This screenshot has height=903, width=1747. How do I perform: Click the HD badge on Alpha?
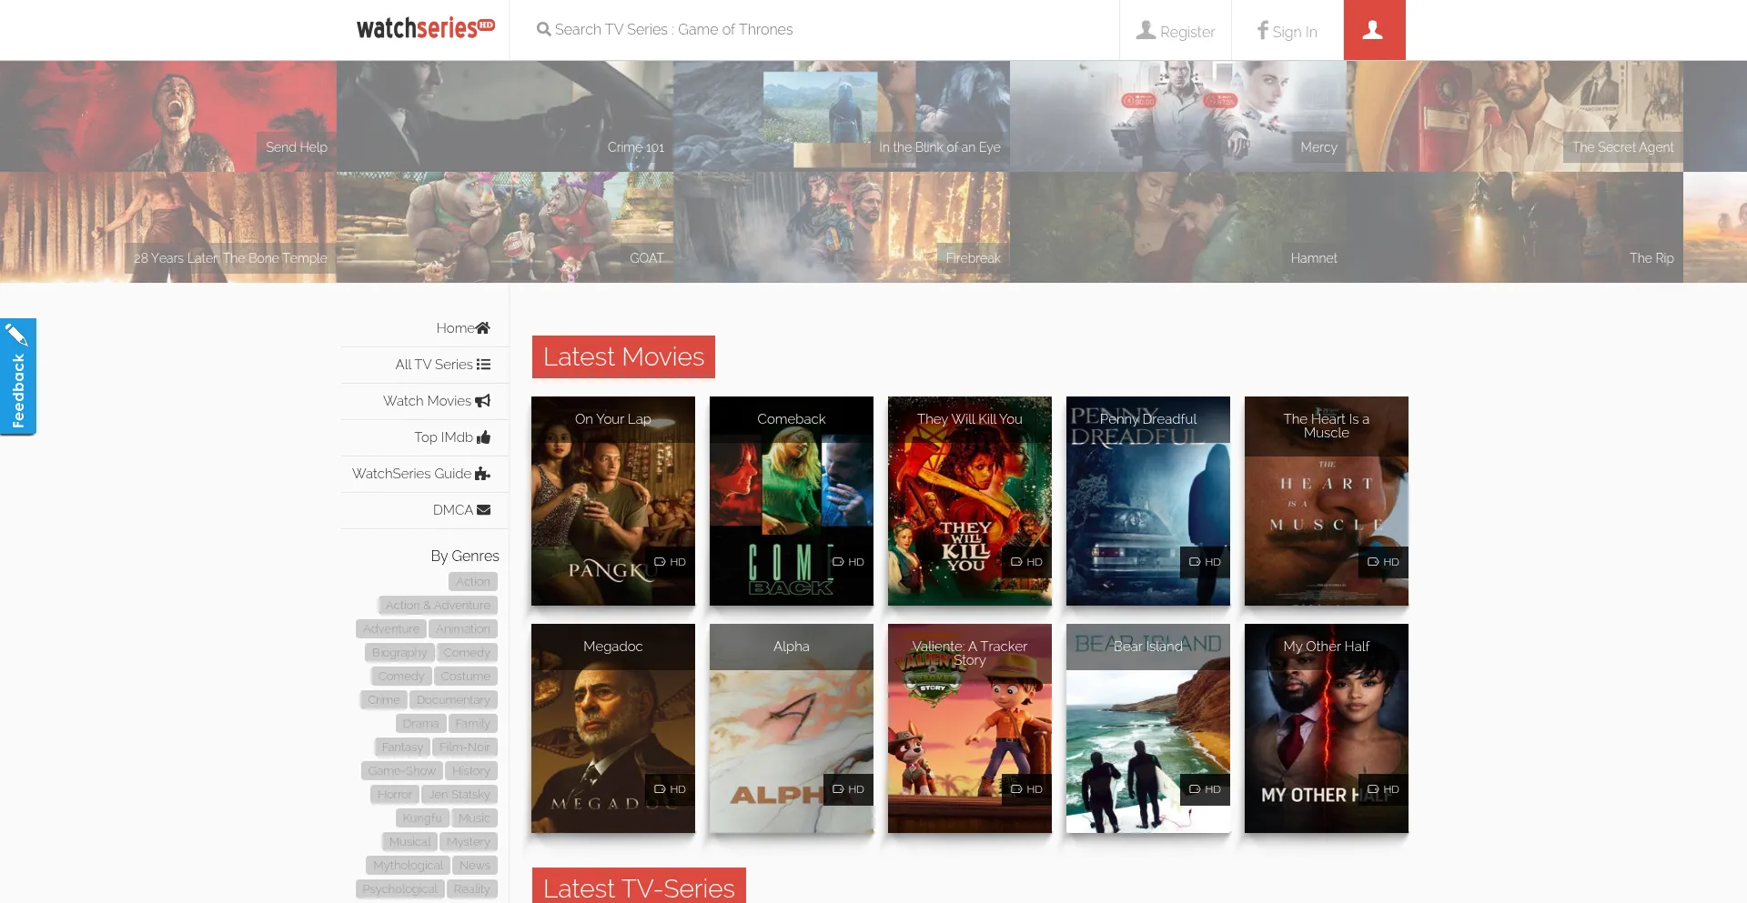848,789
